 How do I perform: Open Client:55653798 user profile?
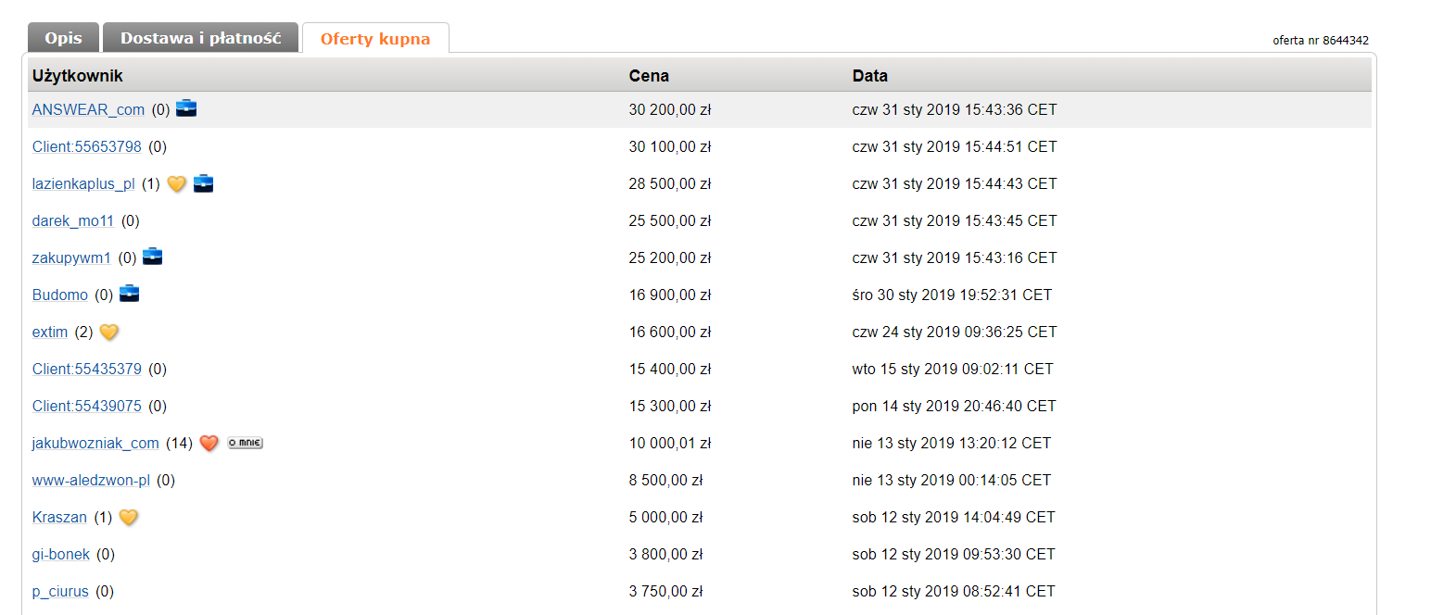pos(86,146)
